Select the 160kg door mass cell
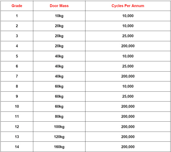 (x=59, y=147)
